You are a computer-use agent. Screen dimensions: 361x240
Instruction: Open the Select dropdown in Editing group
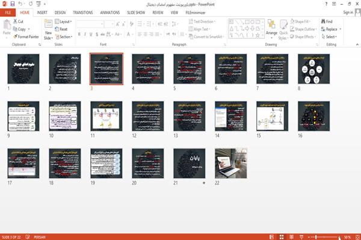tap(329, 37)
